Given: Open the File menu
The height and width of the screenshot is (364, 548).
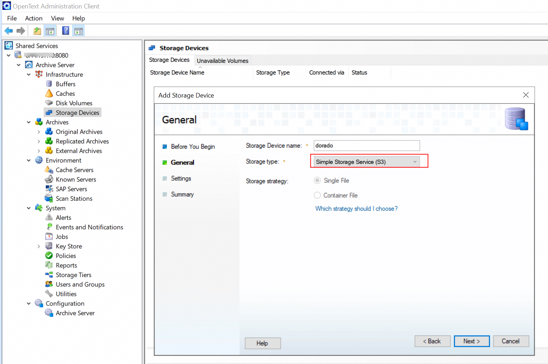Looking at the screenshot, I should (x=12, y=18).
